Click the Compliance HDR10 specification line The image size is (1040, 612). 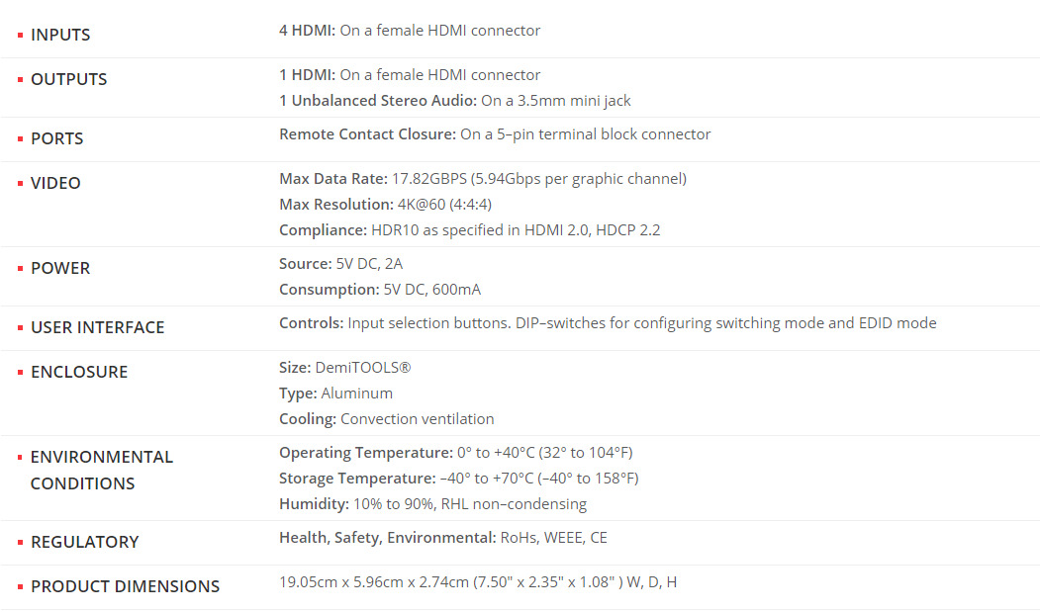tap(470, 230)
